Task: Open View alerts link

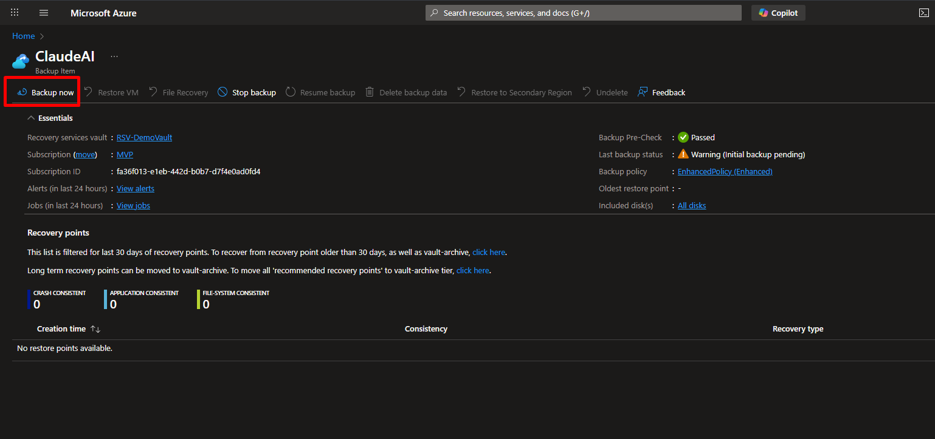Action: 135,189
